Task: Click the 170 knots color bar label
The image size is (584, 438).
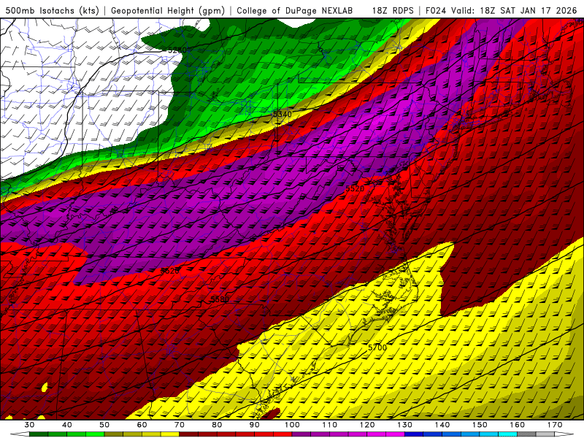Action: click(x=555, y=425)
